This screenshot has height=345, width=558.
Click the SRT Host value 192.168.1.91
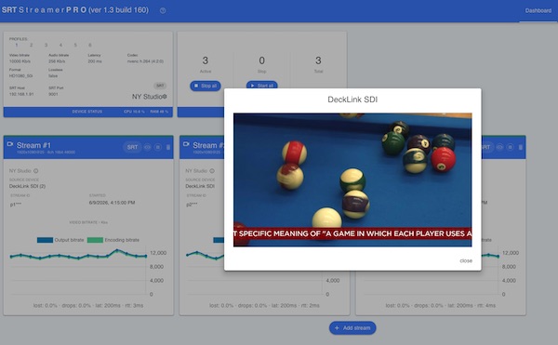[21, 94]
